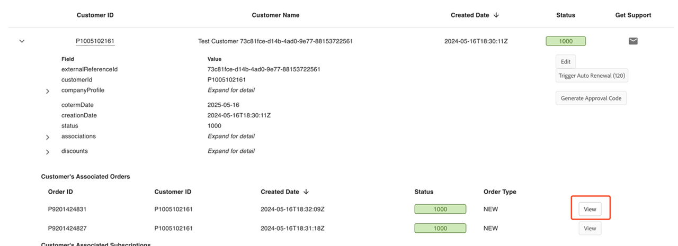
Task: Sort by Customer Name column header
Action: click(x=275, y=15)
